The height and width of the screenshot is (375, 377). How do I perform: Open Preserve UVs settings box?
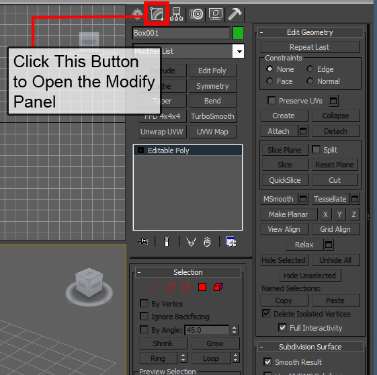coord(333,101)
